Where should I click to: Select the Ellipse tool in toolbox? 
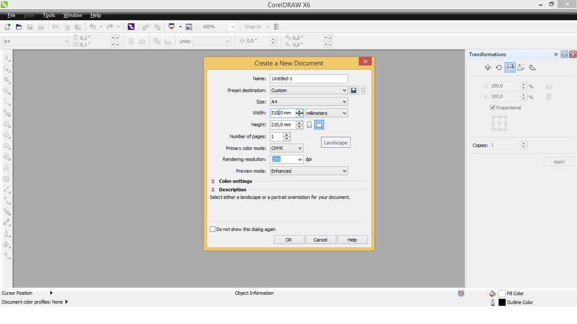tap(7, 135)
